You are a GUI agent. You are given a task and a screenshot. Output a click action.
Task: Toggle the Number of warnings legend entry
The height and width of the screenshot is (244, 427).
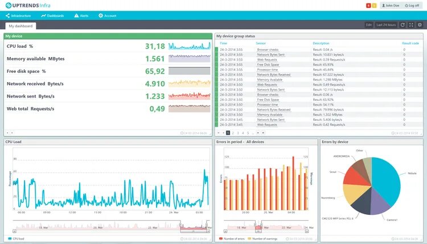pyautogui.click(x=262, y=238)
